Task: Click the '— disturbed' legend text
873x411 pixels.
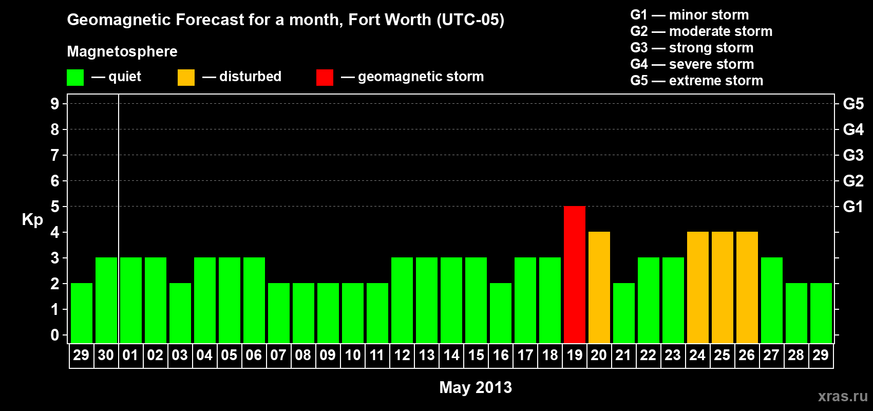Action: 242,77
